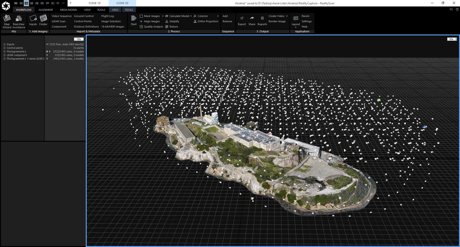Image resolution: width=460 pixels, height=247 pixels.
Task: Select '2465/2465 cams, 2 models' text
Action: [x=68, y=59]
